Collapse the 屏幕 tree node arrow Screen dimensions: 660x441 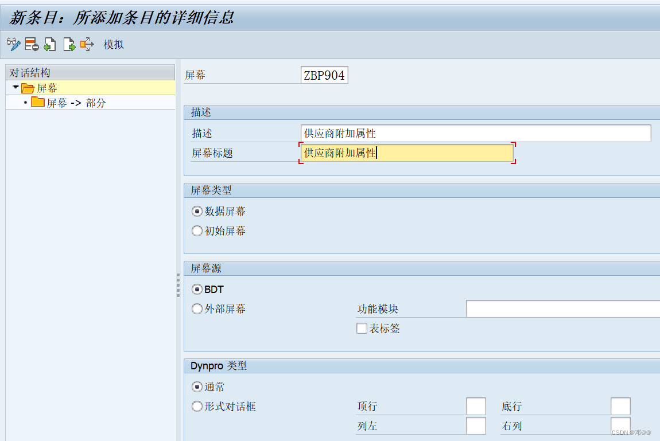pyautogui.click(x=15, y=87)
